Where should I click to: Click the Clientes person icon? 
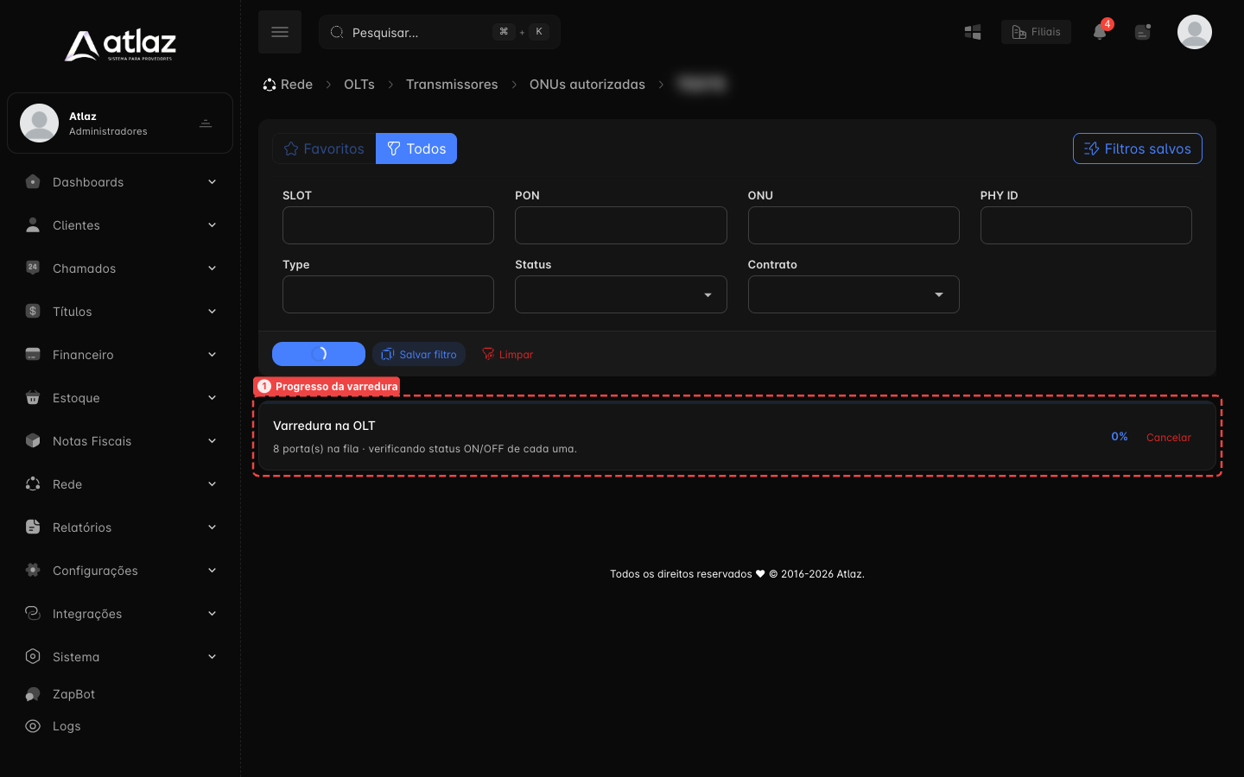(x=33, y=224)
